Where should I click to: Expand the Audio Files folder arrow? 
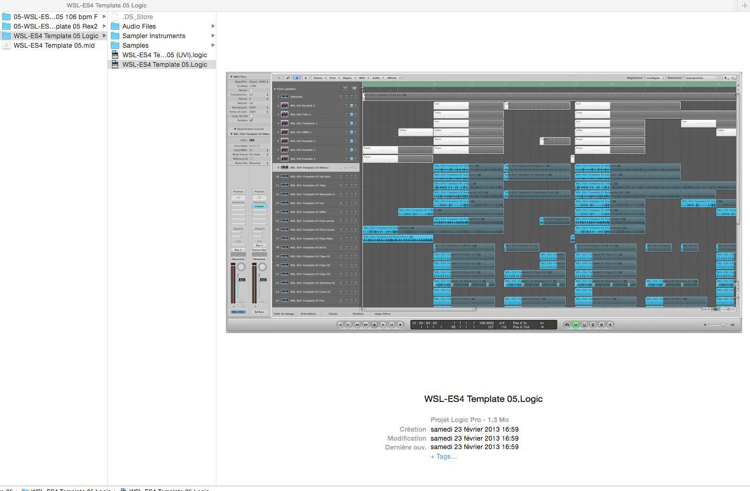213,26
